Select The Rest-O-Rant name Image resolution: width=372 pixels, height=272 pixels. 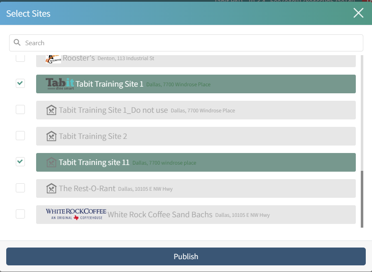[87, 188]
